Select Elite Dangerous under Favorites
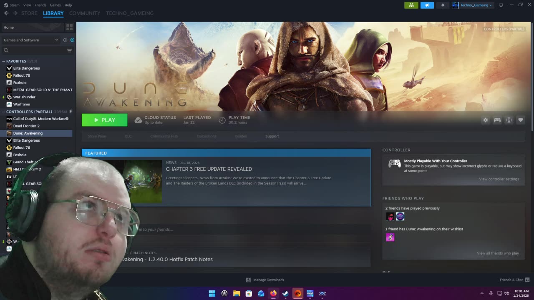The height and width of the screenshot is (300, 534). click(26, 68)
